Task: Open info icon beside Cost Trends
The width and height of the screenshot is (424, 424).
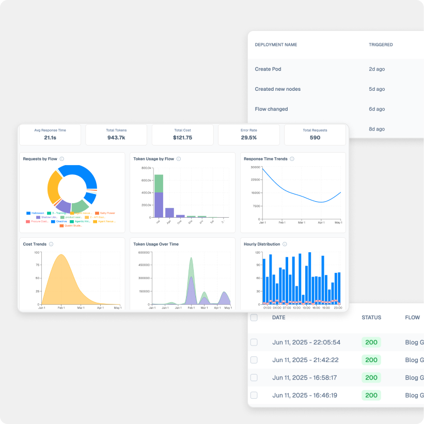Action: [51, 244]
